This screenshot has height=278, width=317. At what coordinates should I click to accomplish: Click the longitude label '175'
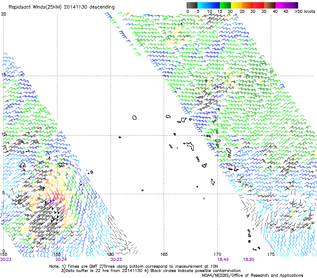click(271, 254)
